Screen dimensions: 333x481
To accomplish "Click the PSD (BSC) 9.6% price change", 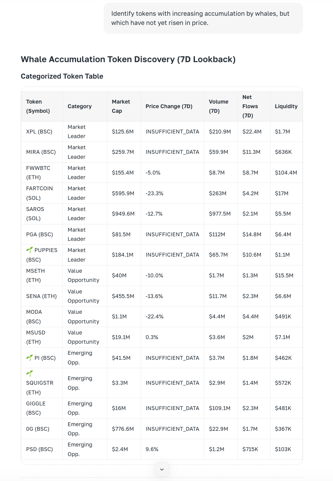I will click(x=152, y=449).
